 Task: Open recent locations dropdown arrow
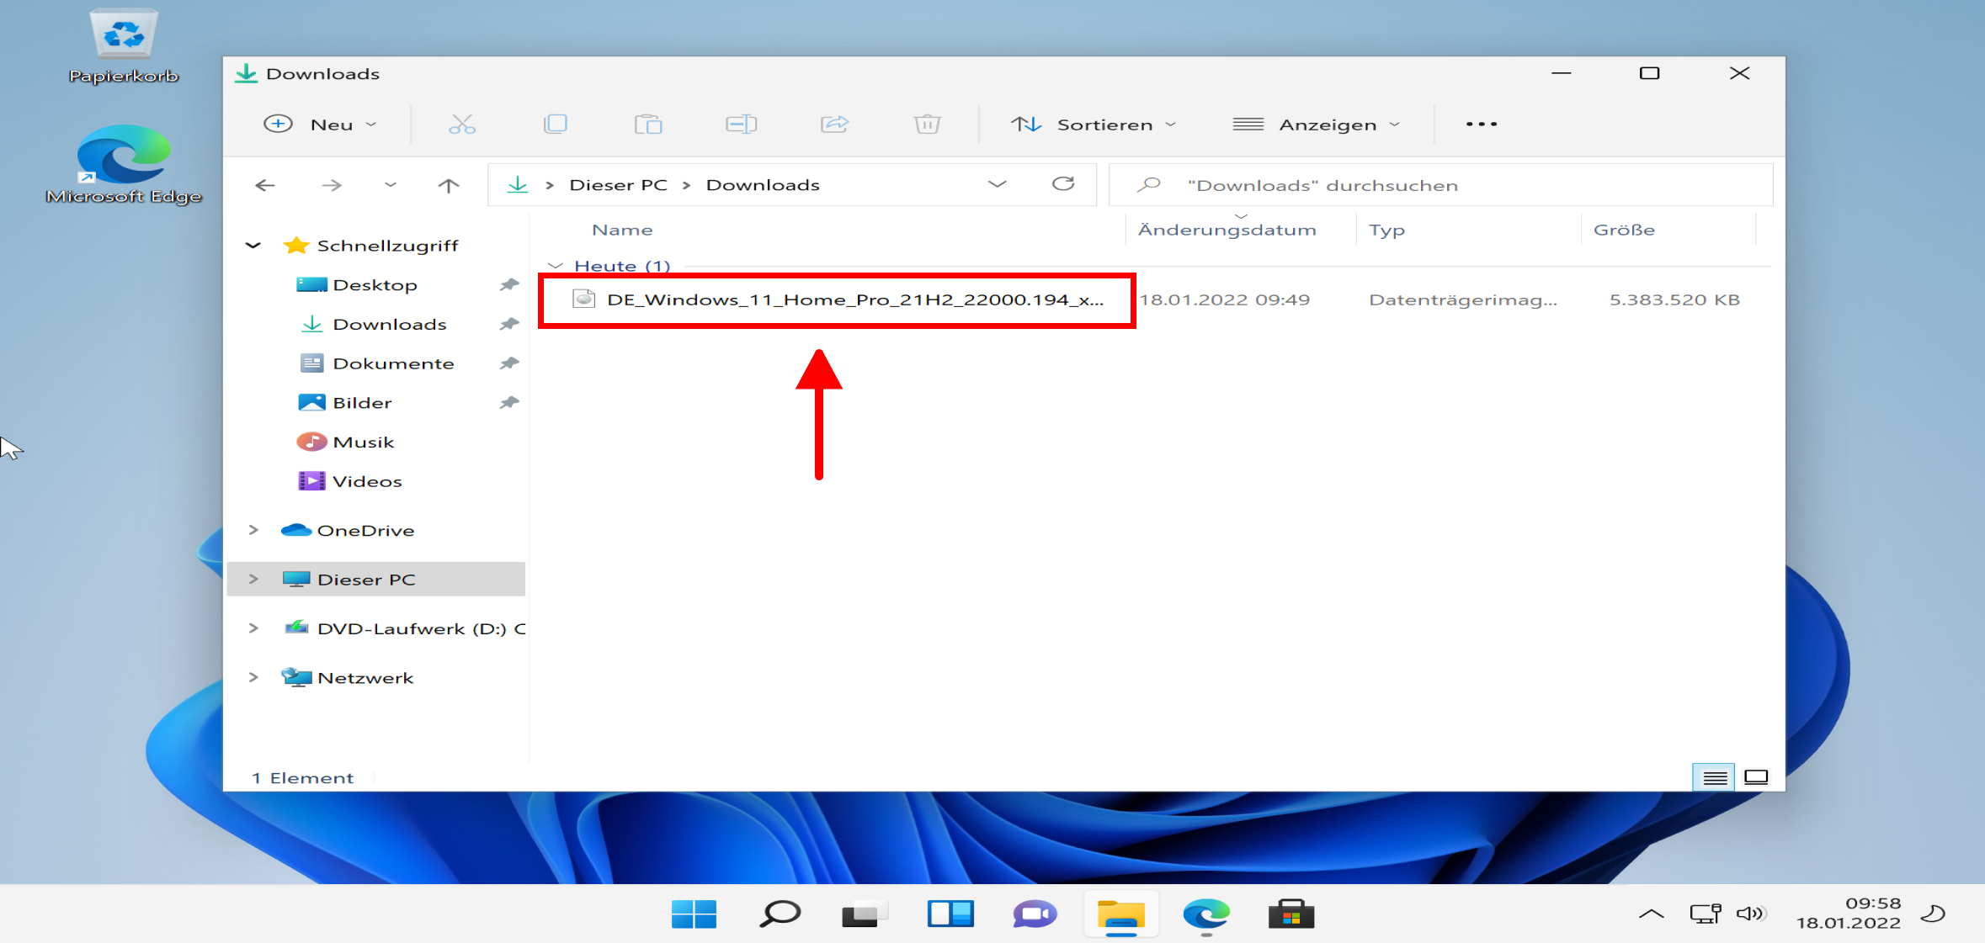tap(390, 184)
